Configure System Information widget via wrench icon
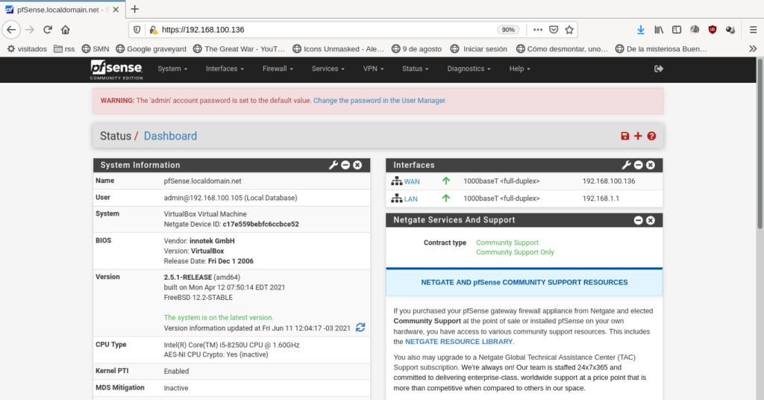Image resolution: width=764 pixels, height=400 pixels. (334, 165)
